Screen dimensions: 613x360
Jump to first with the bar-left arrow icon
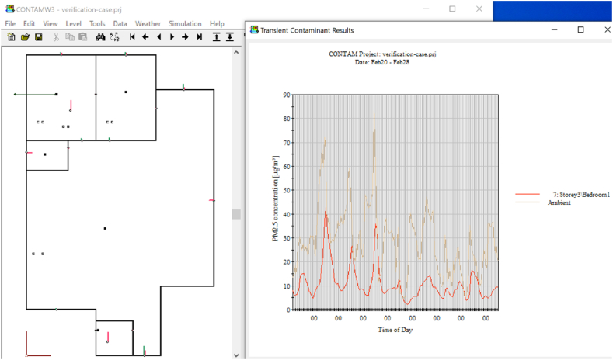[132, 37]
